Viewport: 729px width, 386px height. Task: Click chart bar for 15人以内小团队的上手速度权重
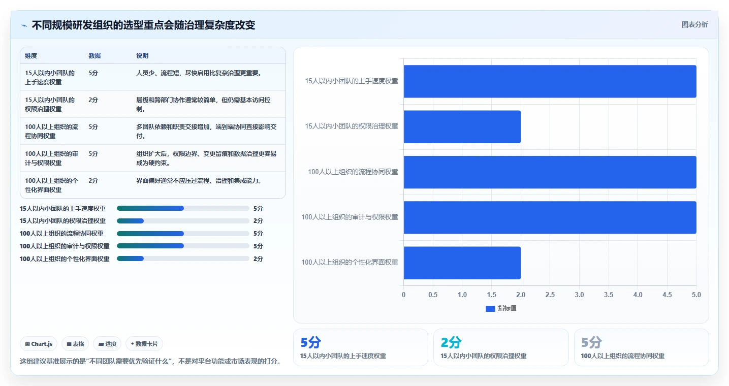pyautogui.click(x=550, y=81)
